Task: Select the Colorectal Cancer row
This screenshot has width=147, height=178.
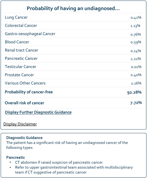Action: tap(73, 25)
